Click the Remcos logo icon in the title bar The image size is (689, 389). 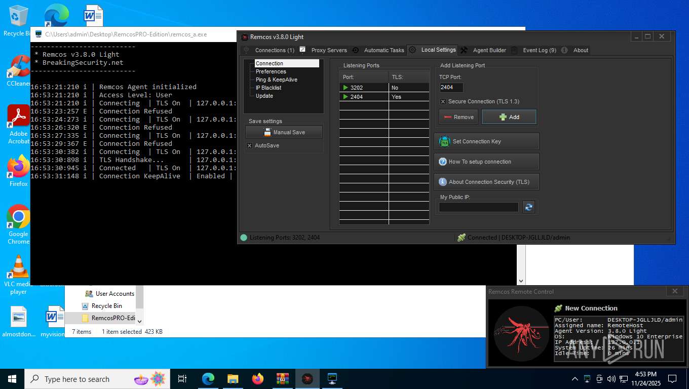click(245, 37)
